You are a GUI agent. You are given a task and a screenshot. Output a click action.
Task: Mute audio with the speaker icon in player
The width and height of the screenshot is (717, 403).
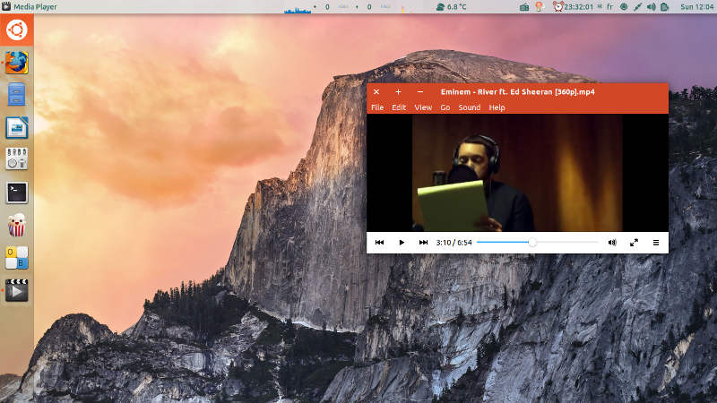[612, 243]
